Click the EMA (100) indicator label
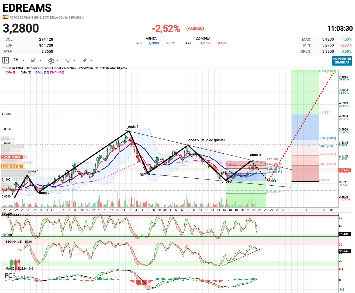355x293 pixels. [x=57, y=72]
